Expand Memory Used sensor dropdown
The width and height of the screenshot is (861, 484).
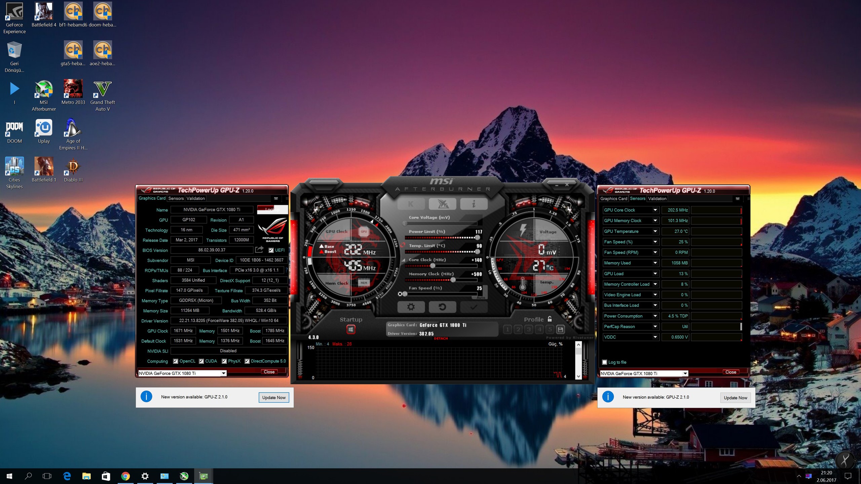click(x=655, y=263)
